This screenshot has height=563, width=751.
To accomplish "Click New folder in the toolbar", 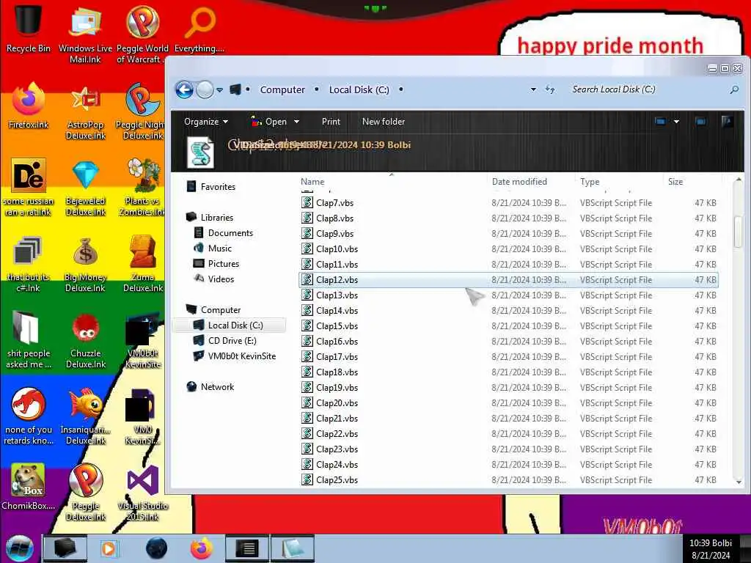I will click(383, 122).
